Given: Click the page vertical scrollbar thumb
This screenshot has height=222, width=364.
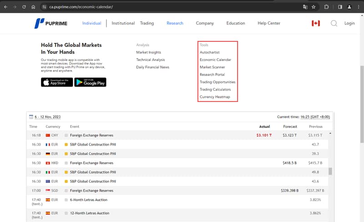Looking at the screenshot, I should click(362, 104).
